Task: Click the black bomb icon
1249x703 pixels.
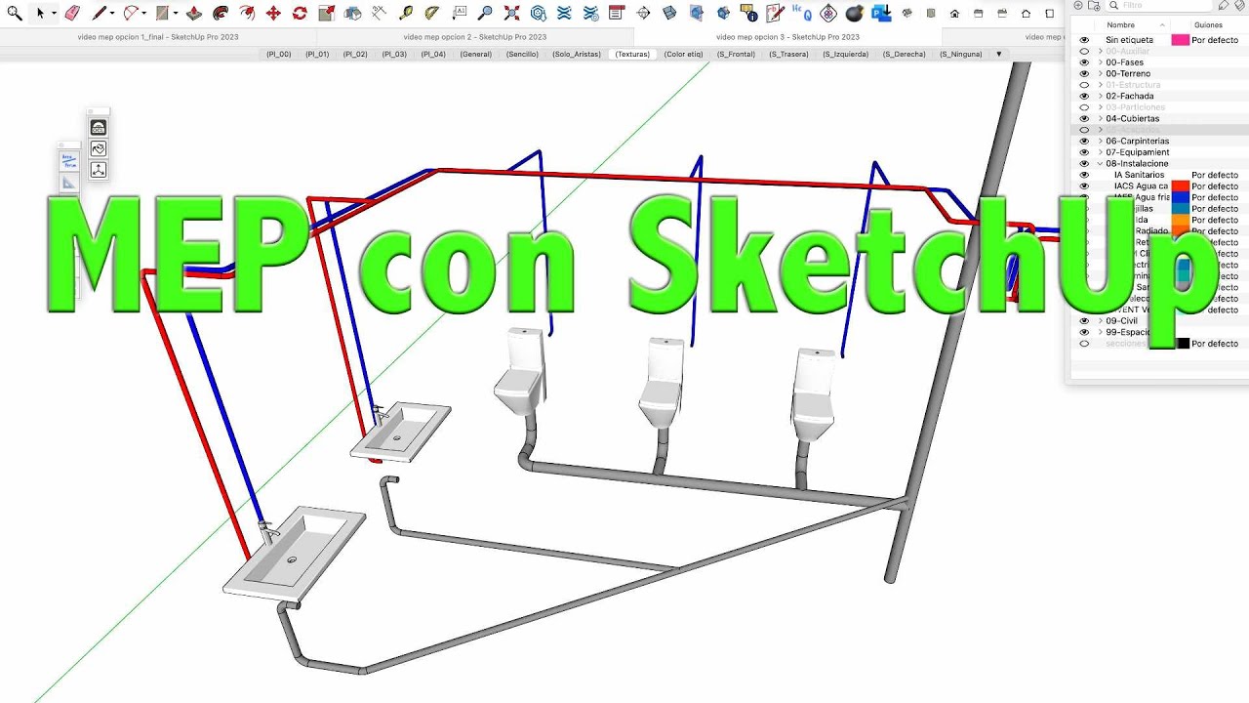Action: click(x=854, y=14)
